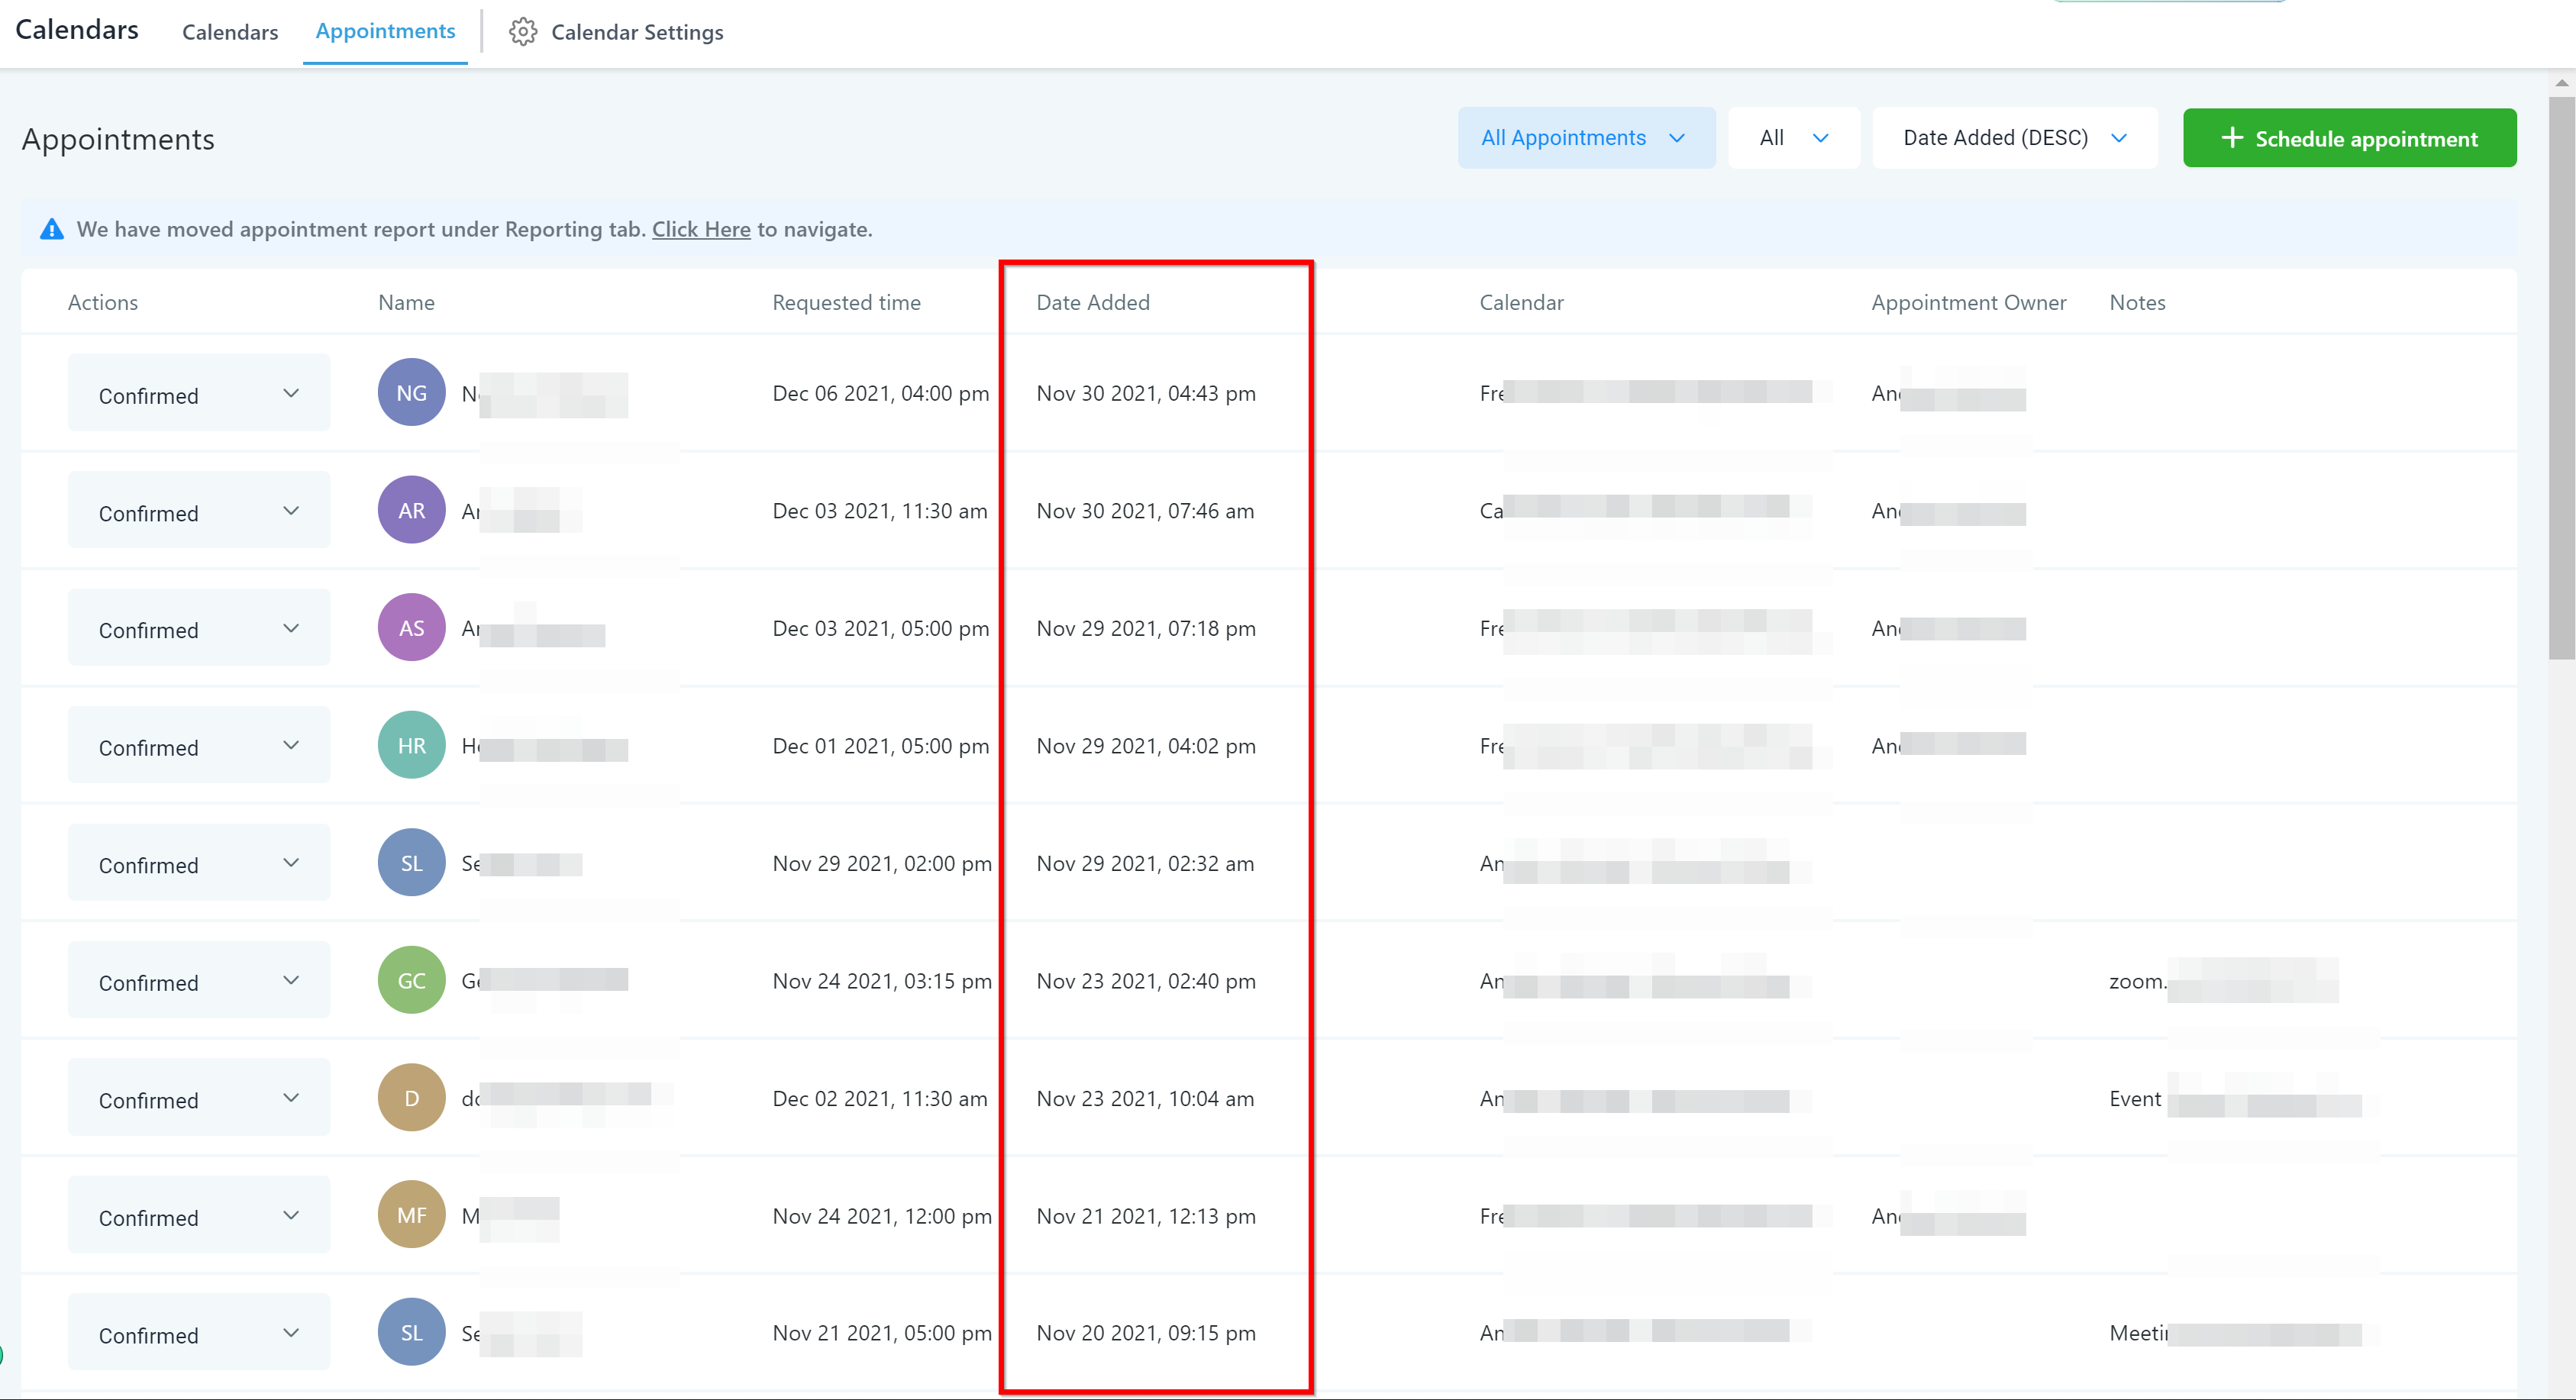Open the Date Added (DESC) sort dropdown
The image size is (2576, 1400).
[2014, 138]
